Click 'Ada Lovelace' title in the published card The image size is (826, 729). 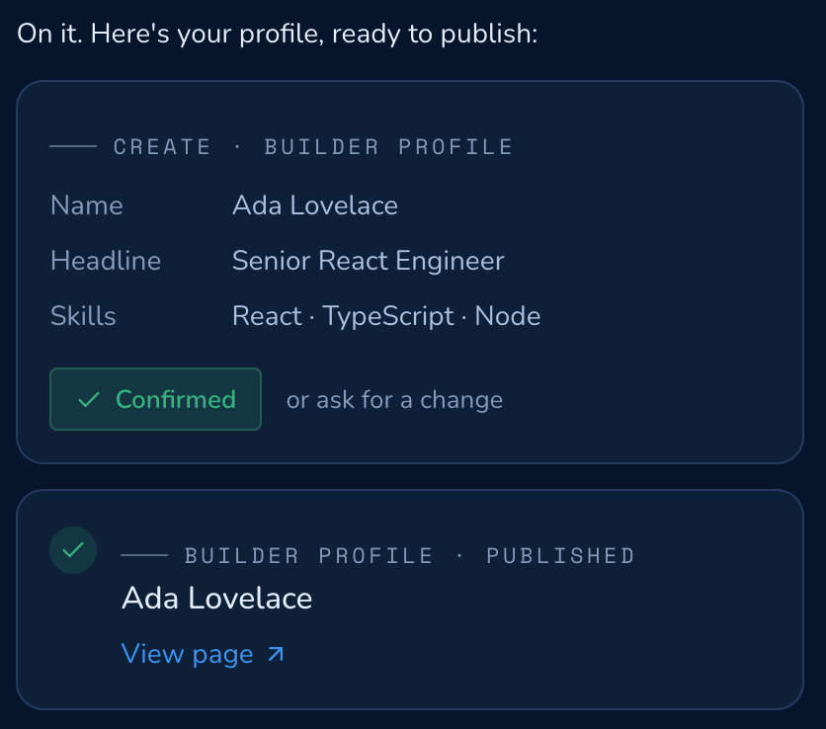coord(216,599)
